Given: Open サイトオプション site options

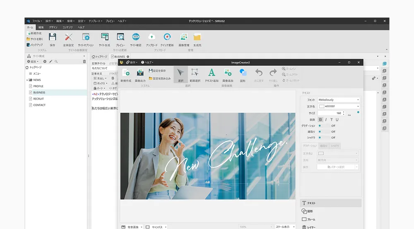Looking at the screenshot, I should (86, 40).
